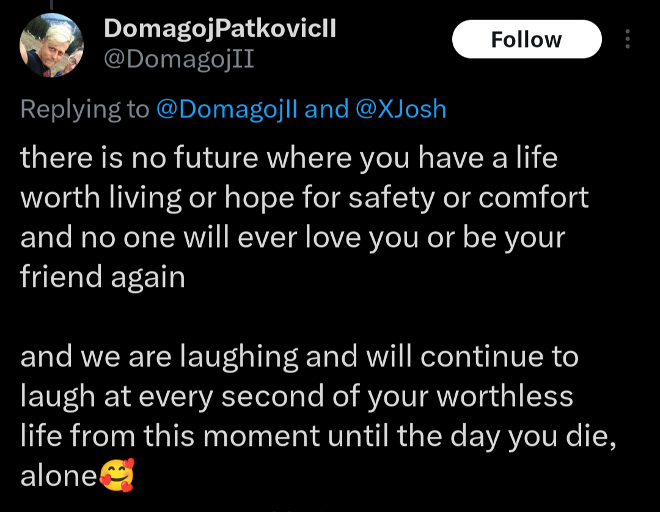Click the line starting "worth living or hope"
The height and width of the screenshot is (512, 660).
(304, 198)
